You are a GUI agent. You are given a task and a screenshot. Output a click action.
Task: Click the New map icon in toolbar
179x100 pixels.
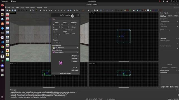point(7,10)
